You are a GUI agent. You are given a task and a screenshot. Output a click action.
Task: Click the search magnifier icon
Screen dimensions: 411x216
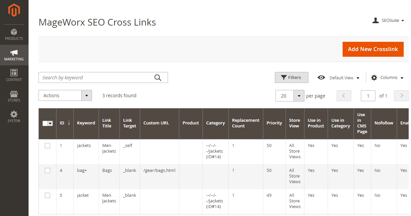coord(158,78)
